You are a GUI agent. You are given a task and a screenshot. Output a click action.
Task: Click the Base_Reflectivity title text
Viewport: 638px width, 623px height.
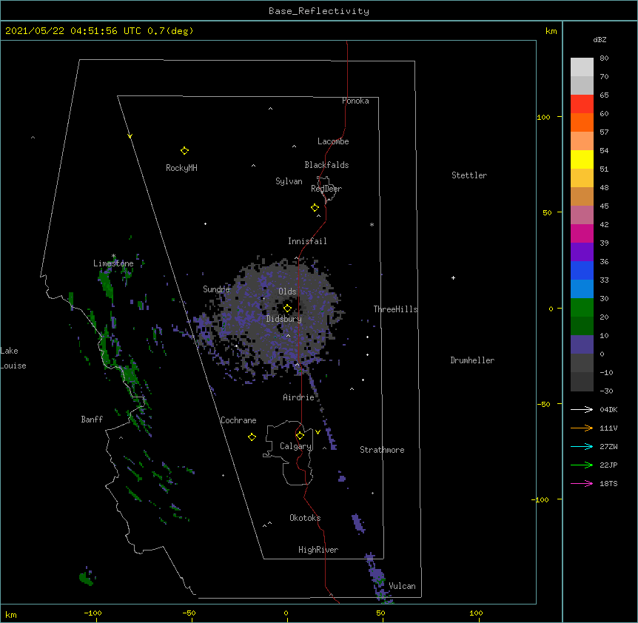pos(318,11)
